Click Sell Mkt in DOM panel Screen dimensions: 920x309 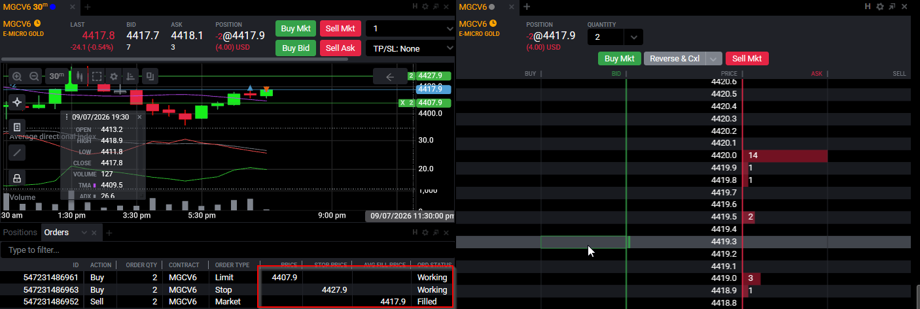pyautogui.click(x=747, y=58)
